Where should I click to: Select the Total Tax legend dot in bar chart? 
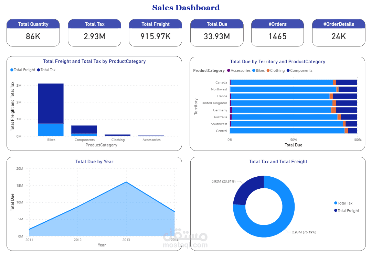coord(39,70)
